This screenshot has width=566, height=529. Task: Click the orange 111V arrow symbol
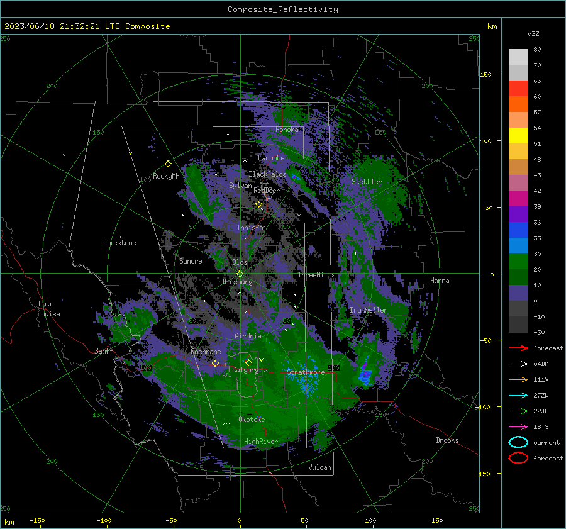(518, 379)
